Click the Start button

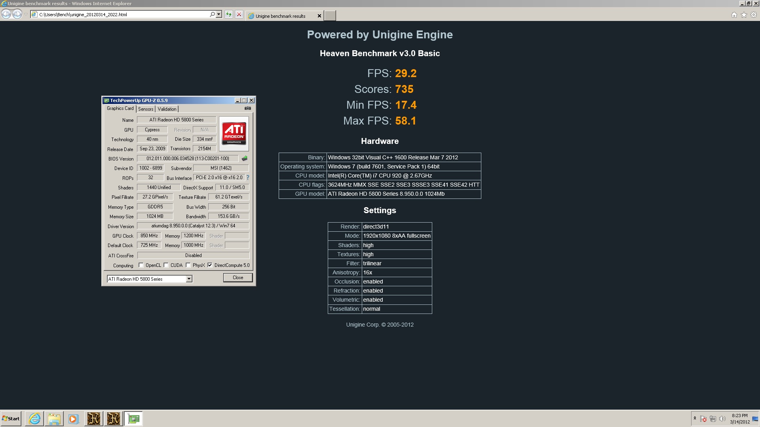(11, 419)
